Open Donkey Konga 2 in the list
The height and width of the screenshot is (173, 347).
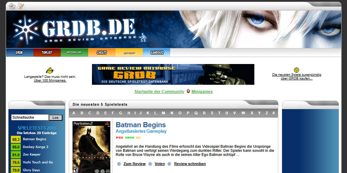click(35, 147)
